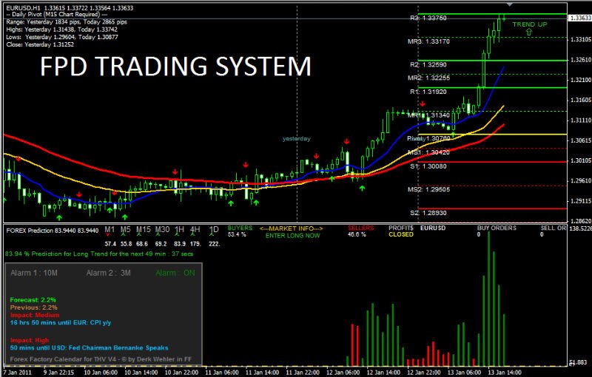The image size is (592, 377).
Task: Click the green up arrow above the 9 Jan 22:15 label
Action: pos(59,217)
